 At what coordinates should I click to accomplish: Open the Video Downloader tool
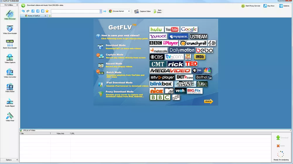click(x=10, y=30)
